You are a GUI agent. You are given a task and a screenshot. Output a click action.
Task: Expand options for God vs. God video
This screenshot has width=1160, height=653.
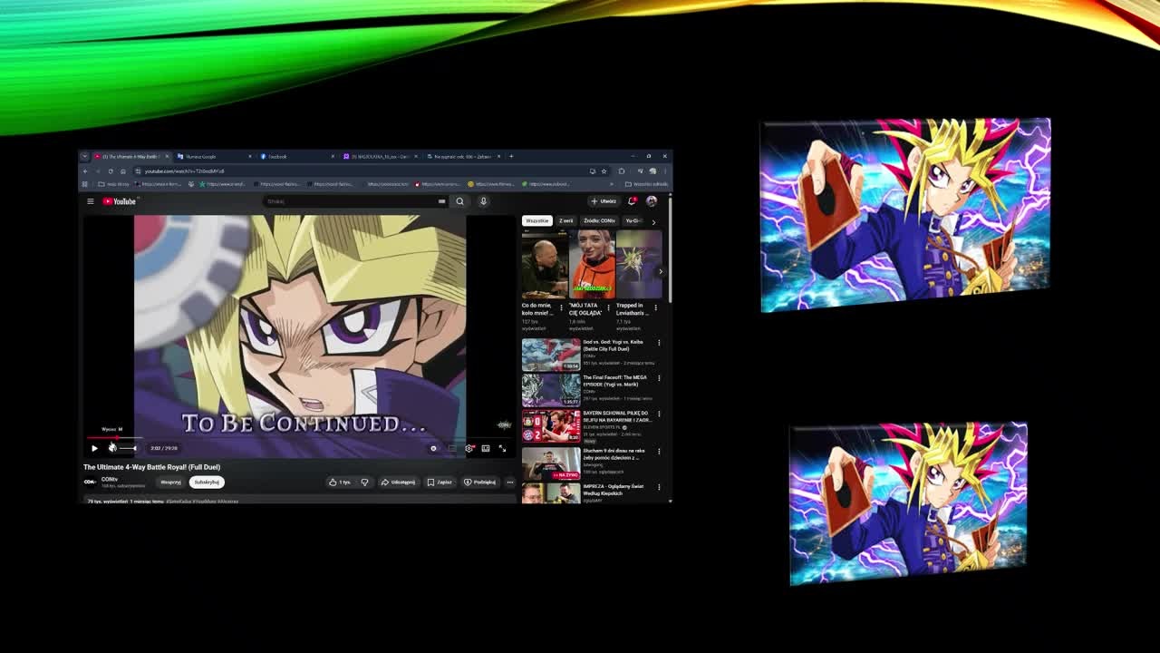coord(659,343)
